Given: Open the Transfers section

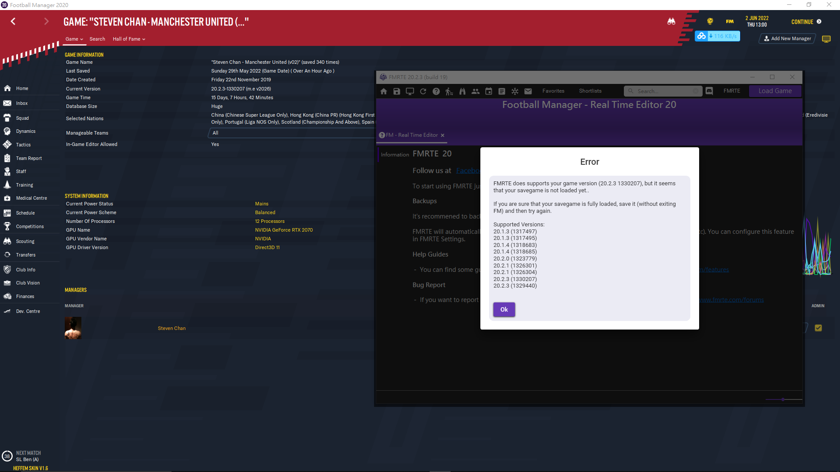Looking at the screenshot, I should pyautogui.click(x=26, y=255).
